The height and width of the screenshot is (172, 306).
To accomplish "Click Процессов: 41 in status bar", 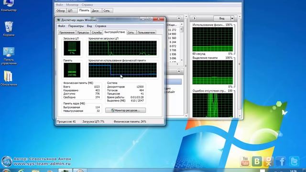I will pyautogui.click(x=66, y=121).
